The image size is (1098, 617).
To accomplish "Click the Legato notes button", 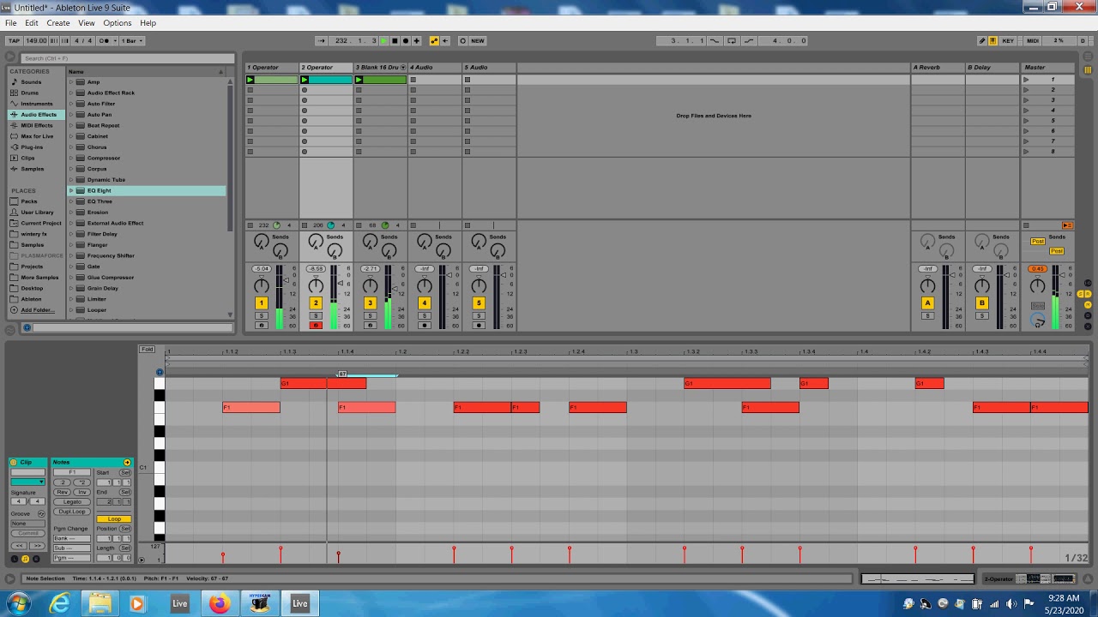I will tap(72, 502).
